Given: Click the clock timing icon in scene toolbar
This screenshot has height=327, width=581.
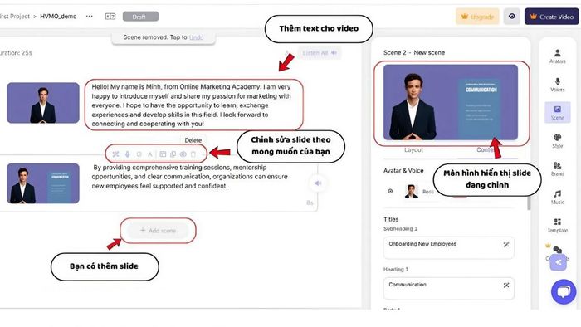Looking at the screenshot, I should pyautogui.click(x=139, y=154).
